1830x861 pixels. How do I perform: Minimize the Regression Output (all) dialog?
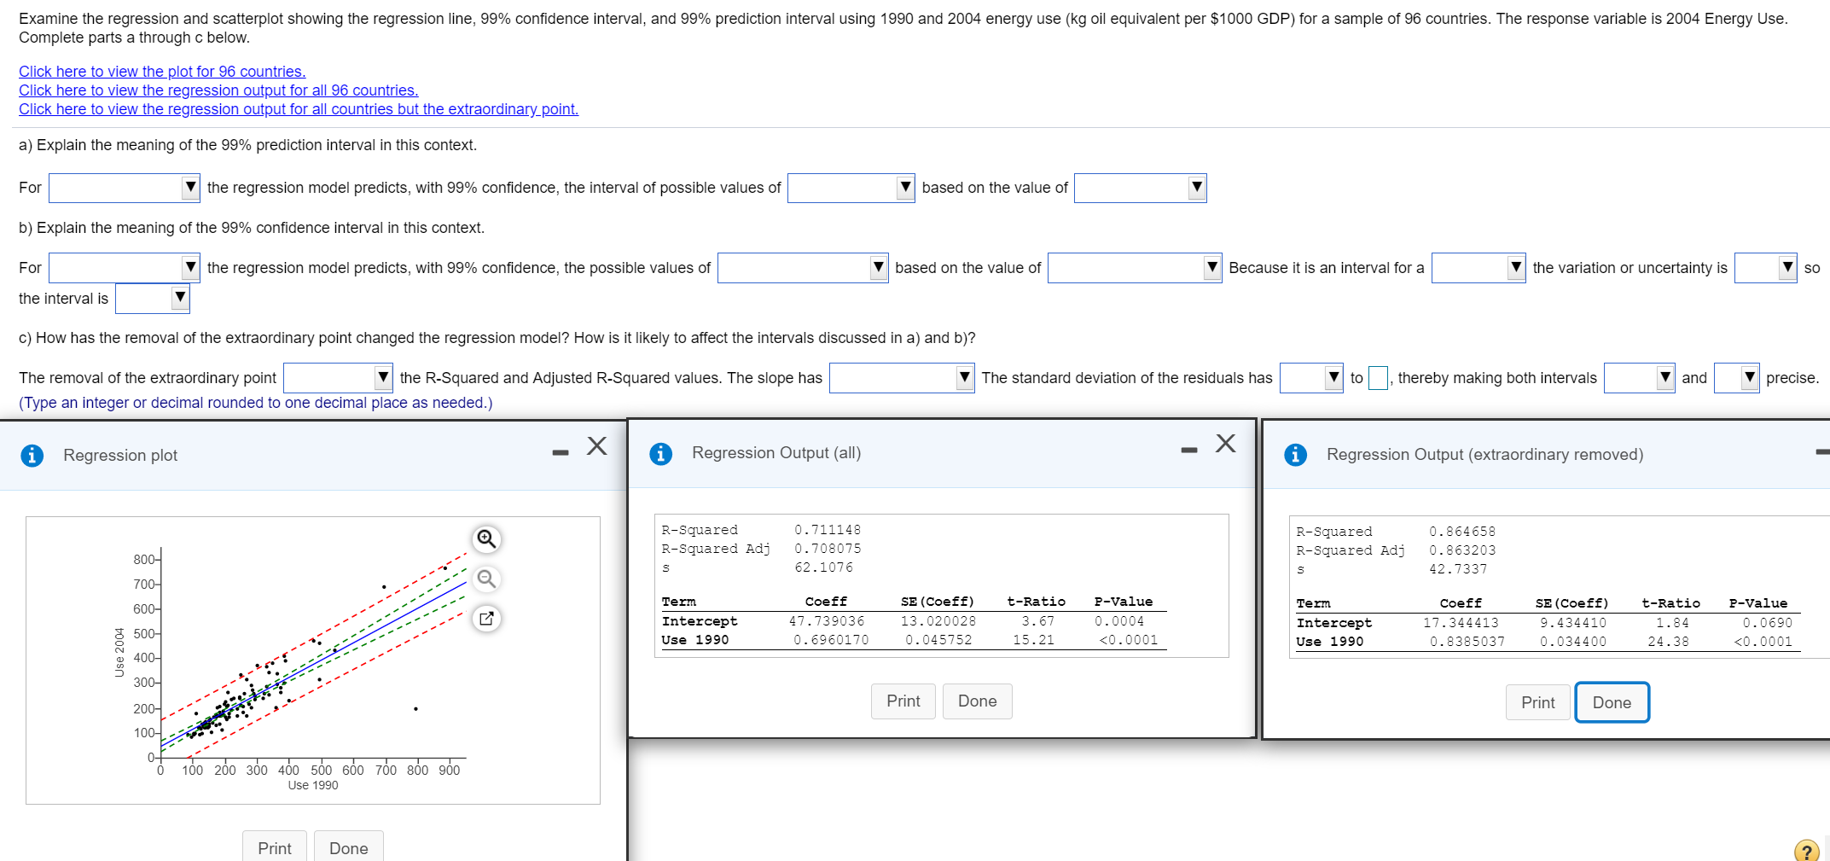pyautogui.click(x=1189, y=450)
